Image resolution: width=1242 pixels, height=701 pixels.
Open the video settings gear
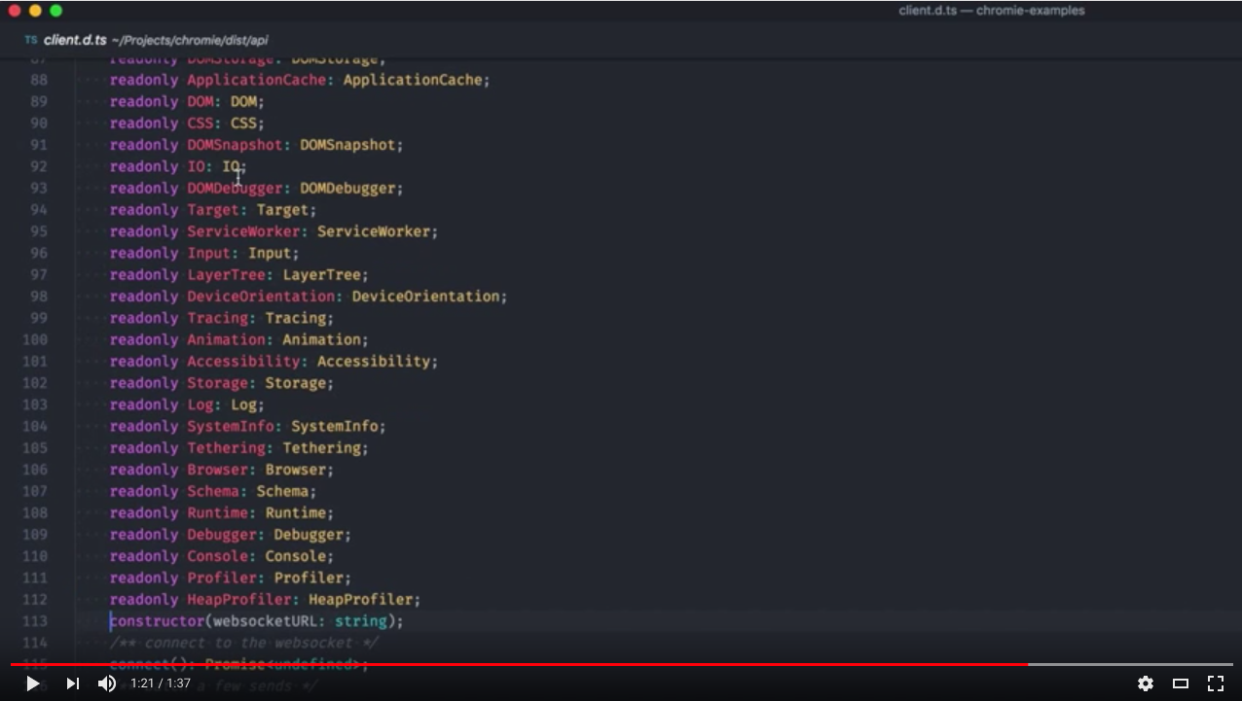(x=1146, y=683)
